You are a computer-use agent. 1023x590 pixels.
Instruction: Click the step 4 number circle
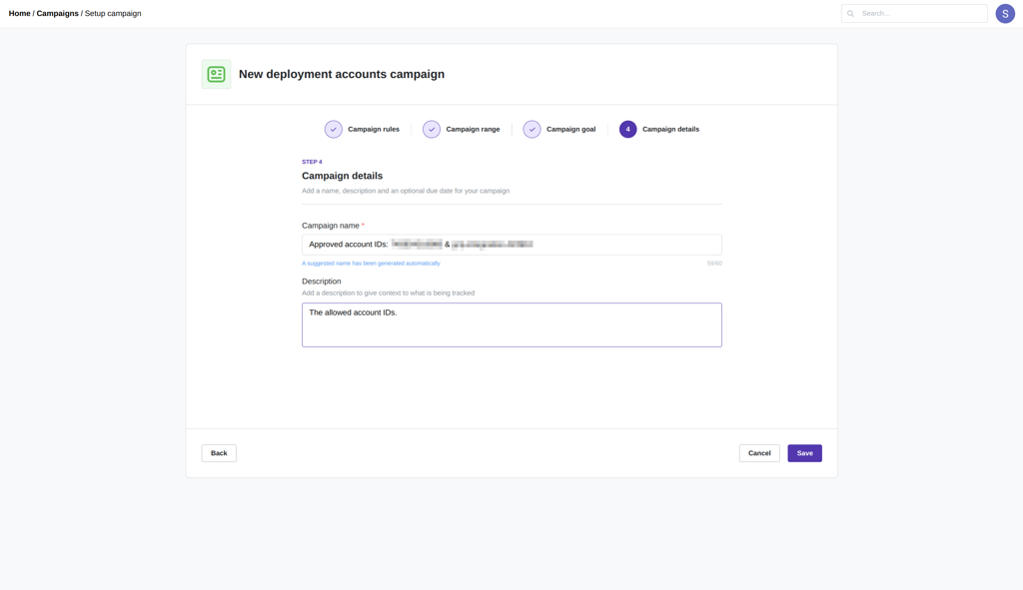[x=627, y=129]
